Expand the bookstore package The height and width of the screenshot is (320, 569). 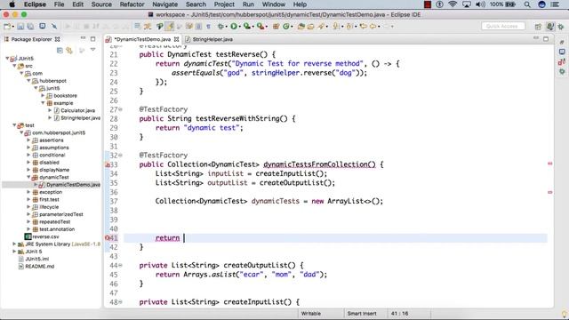coord(43,95)
